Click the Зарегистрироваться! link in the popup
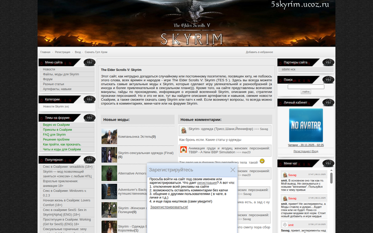The width and height of the screenshot is (373, 233). [x=169, y=207]
